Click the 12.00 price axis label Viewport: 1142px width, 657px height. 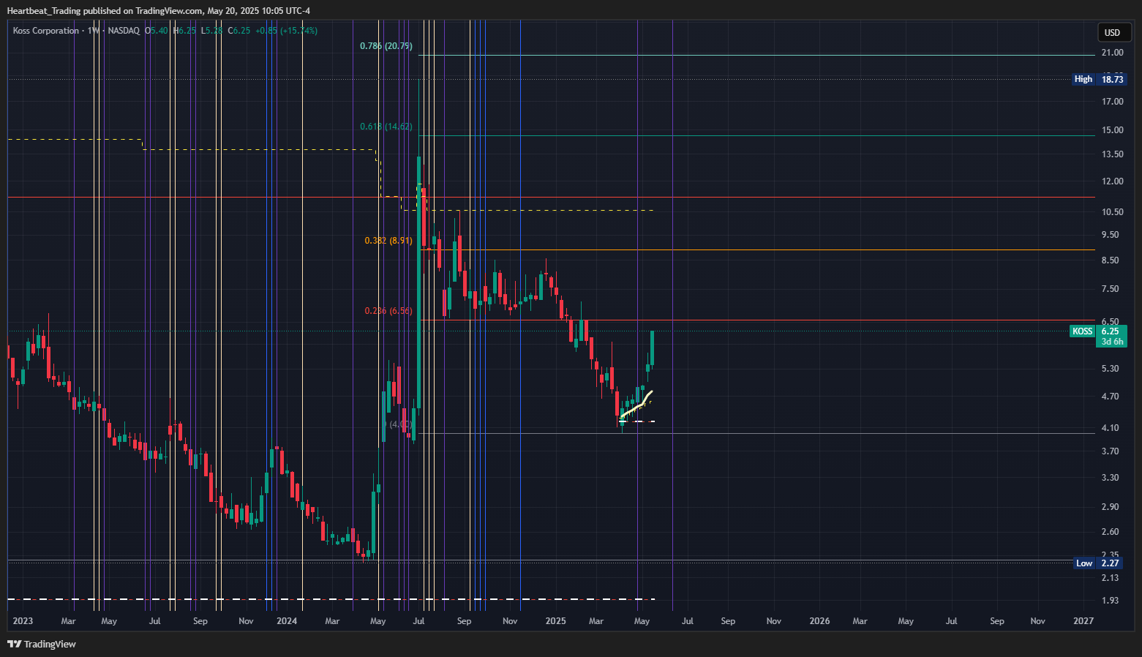coord(1112,181)
